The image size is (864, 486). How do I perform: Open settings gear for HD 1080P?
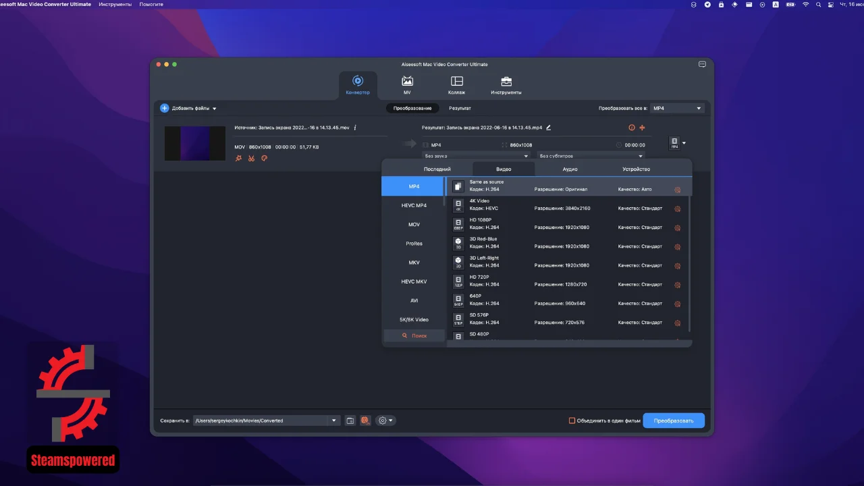pyautogui.click(x=677, y=227)
